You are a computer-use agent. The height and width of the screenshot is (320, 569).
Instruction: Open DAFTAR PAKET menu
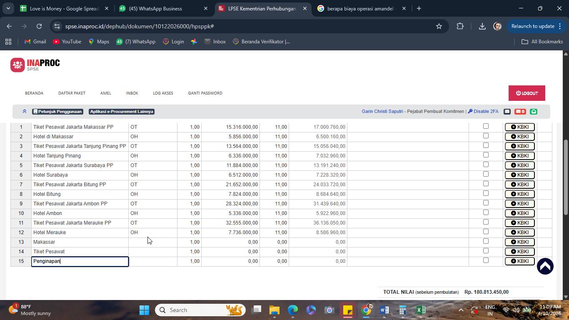point(72,93)
